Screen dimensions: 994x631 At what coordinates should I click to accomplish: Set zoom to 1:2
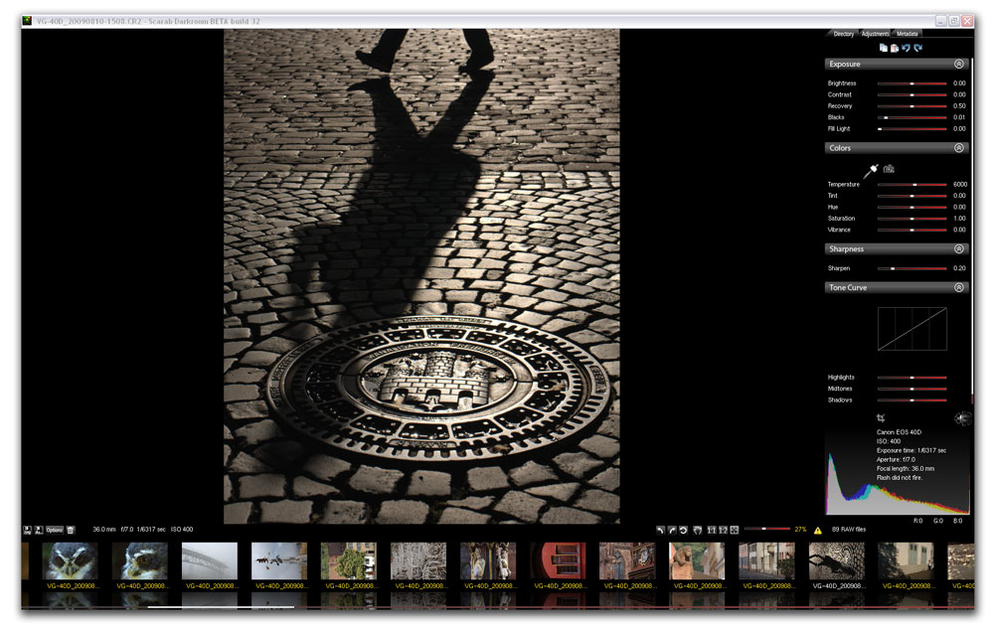tap(723, 530)
